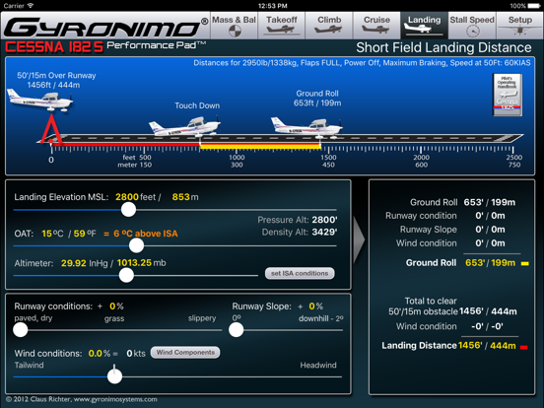Tap the red 50ft obstacle triangle marker
Viewport: 544px width, 408px height.
tap(51, 128)
